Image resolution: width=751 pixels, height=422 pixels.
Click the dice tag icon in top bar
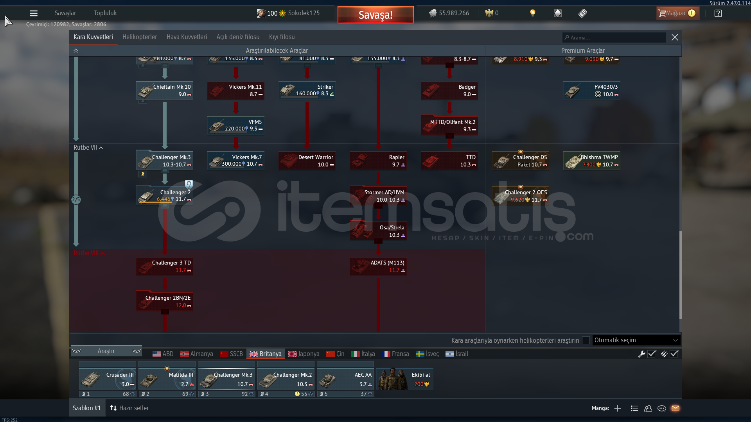point(583,13)
